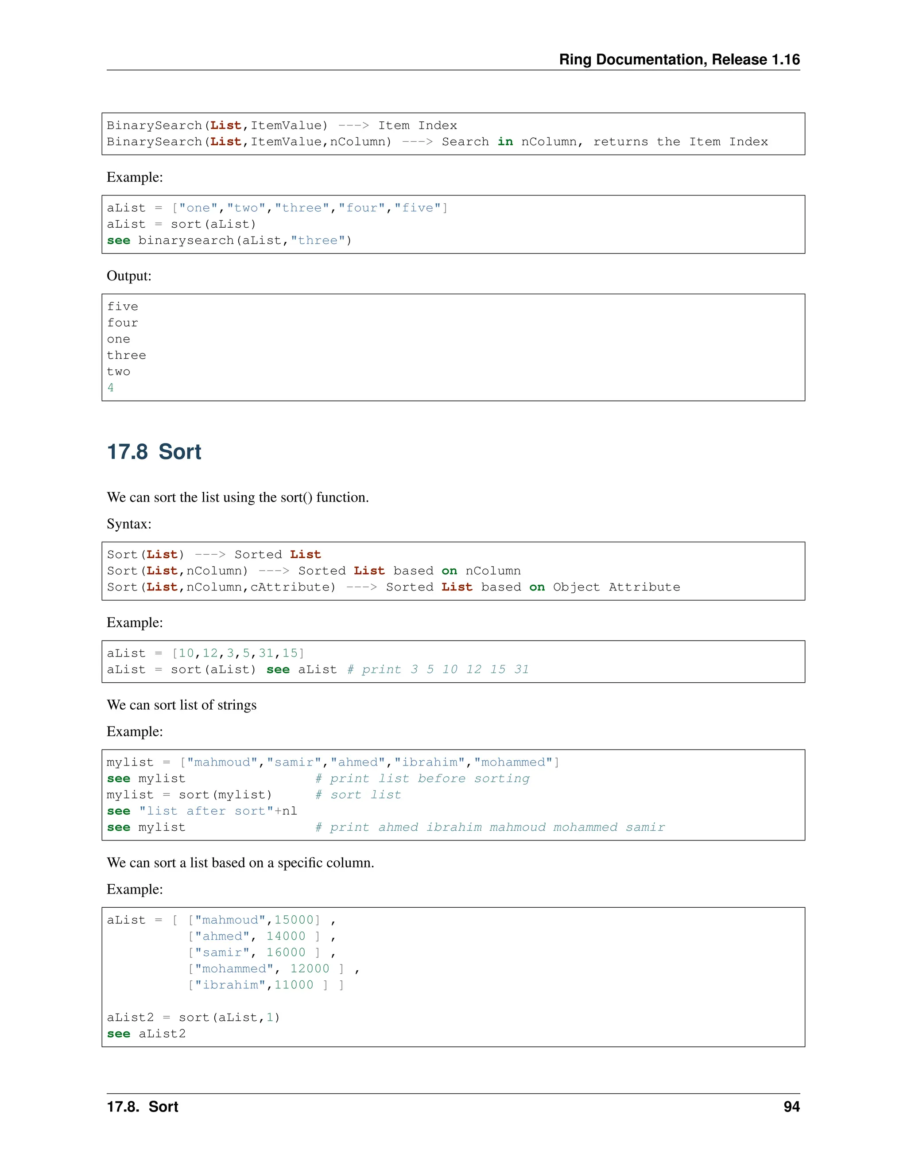Click the comment print list before sorting
Viewport: 907px width, 1174px height.
(x=422, y=778)
